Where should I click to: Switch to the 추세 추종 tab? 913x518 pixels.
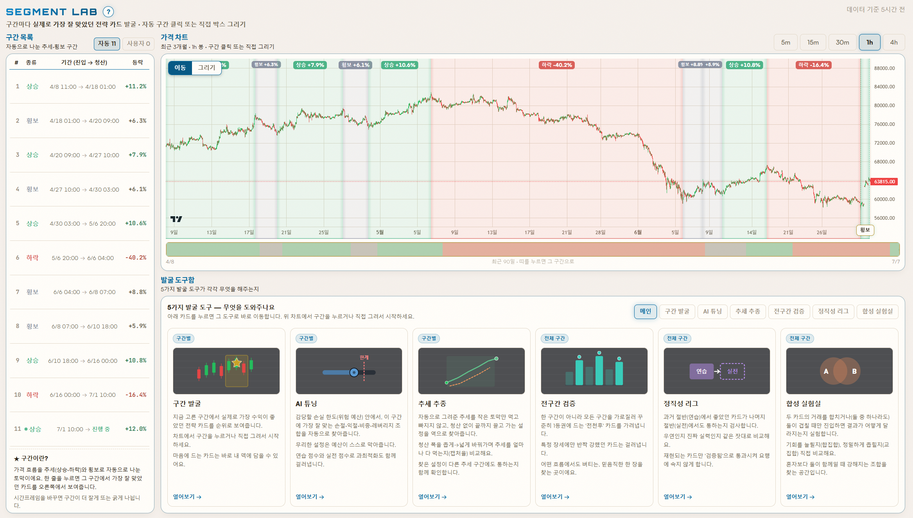point(748,312)
